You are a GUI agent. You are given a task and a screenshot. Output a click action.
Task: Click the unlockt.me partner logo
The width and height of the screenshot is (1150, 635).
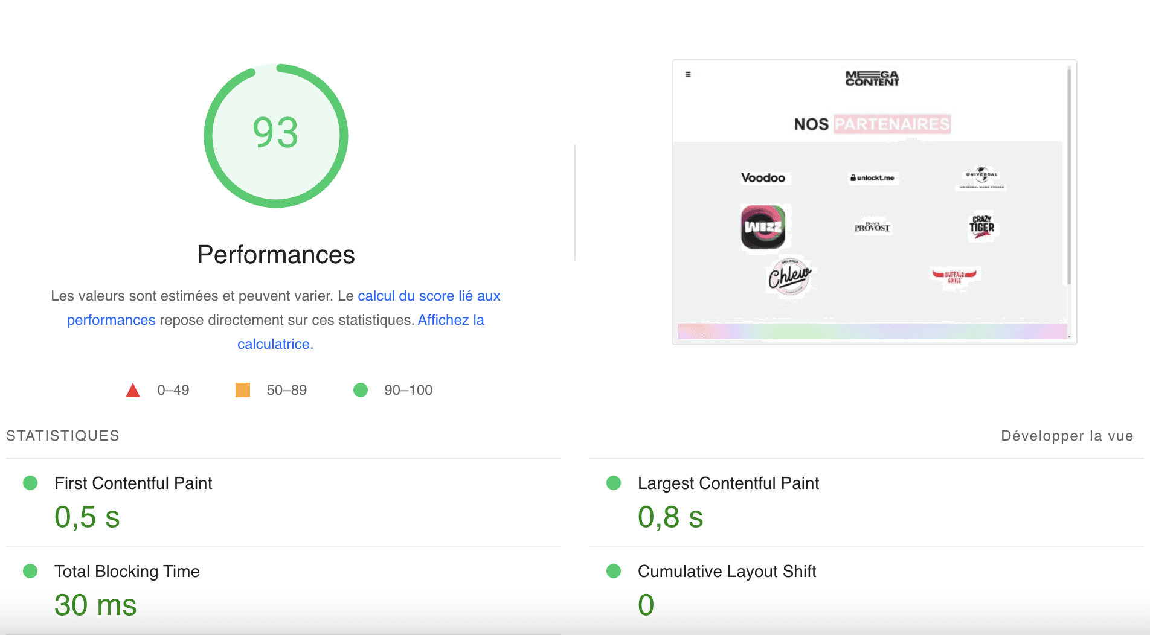[x=872, y=177]
